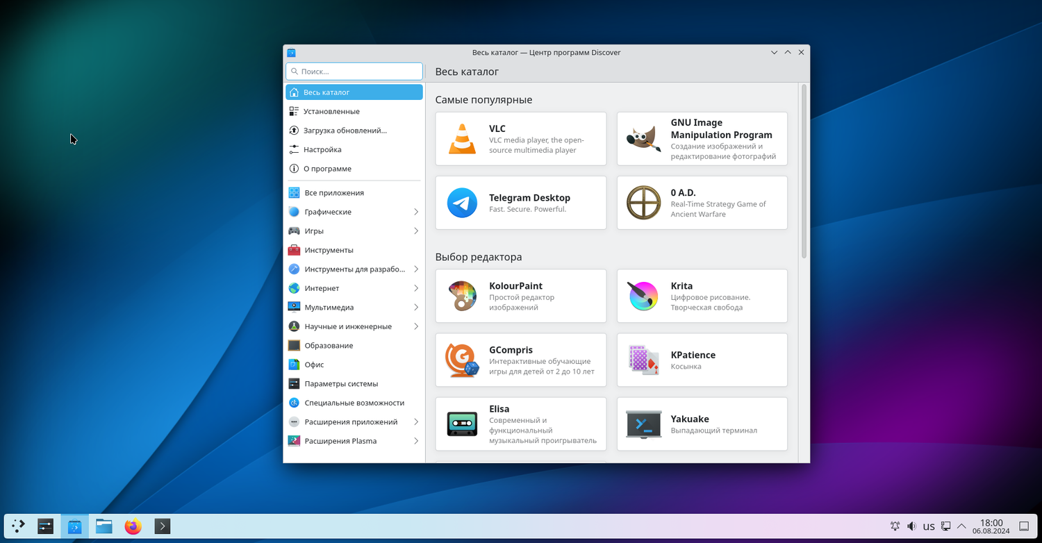Screen dimensions: 1042x543
Task: Focus the Поиск search field
Action: pyautogui.click(x=354, y=72)
